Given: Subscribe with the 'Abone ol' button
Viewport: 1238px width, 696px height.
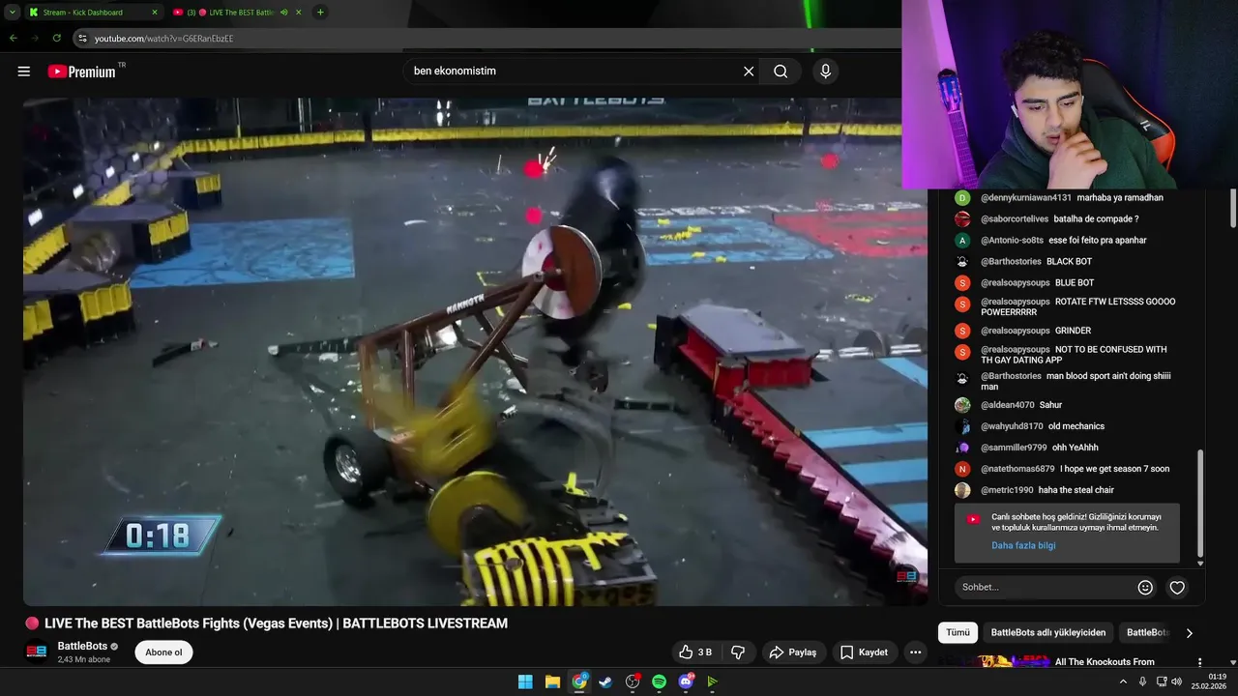Looking at the screenshot, I should [x=163, y=652].
